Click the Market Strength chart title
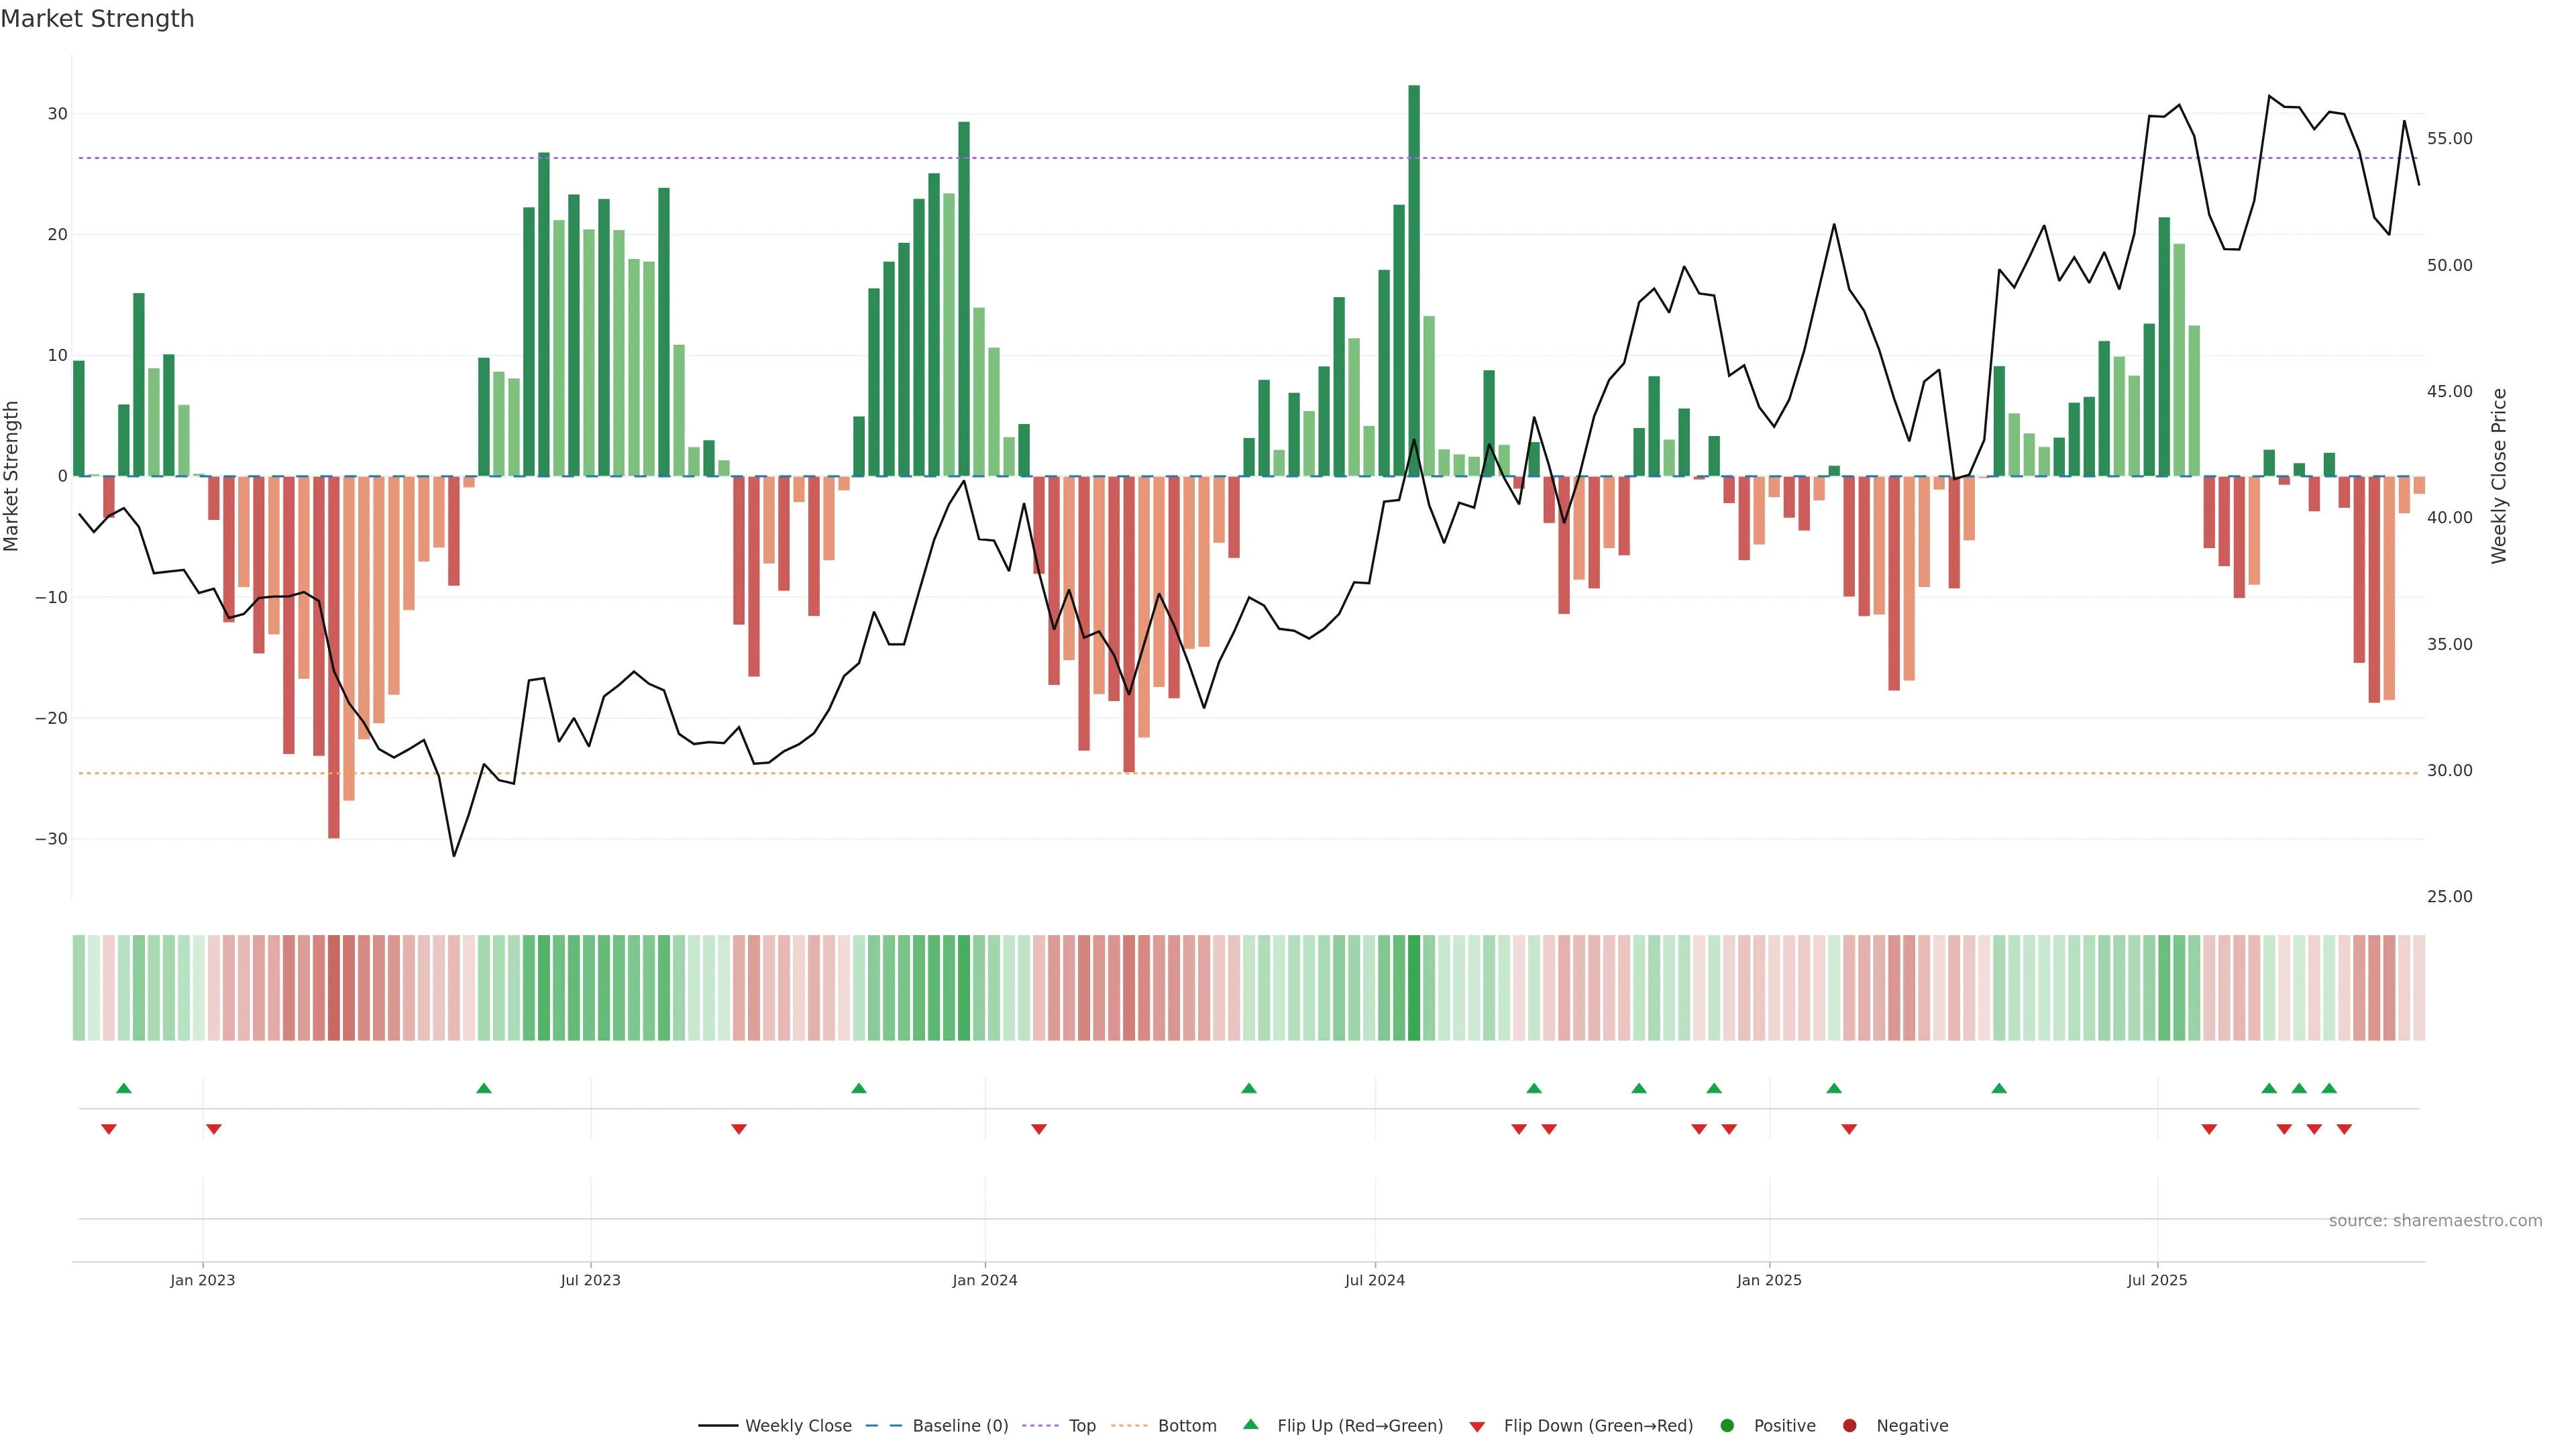This screenshot has height=1449, width=2576. pyautogui.click(x=97, y=19)
